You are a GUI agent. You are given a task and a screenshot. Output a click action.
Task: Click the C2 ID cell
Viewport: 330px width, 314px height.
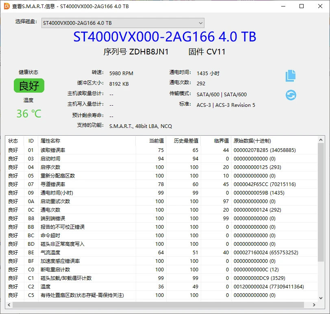point(31,287)
